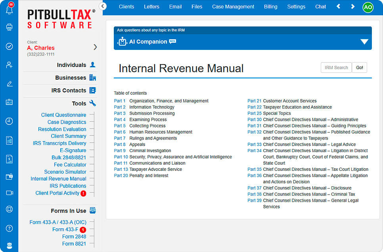Open the Files menu
Image resolution: width=383 pixels, height=252 pixels.
(x=197, y=7)
